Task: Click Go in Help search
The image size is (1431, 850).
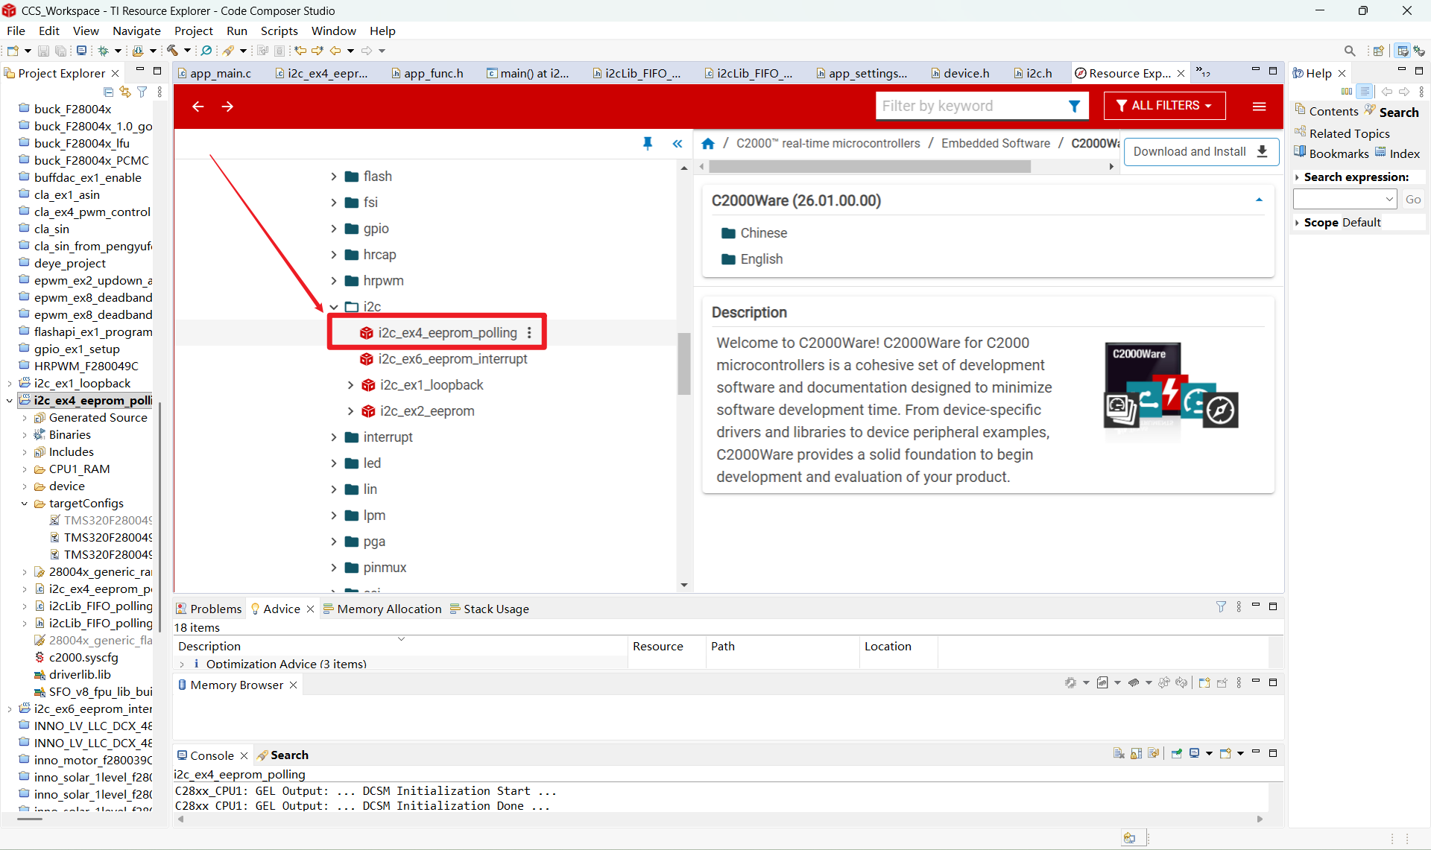Action: tap(1413, 199)
